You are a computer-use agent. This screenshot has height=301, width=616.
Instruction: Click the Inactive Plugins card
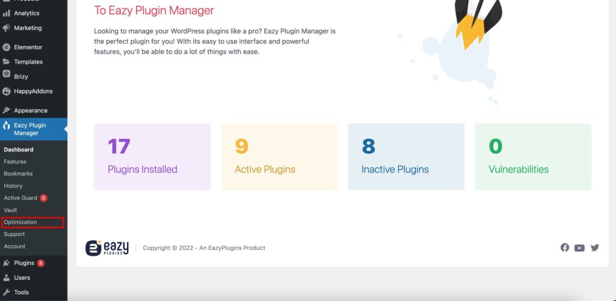[x=406, y=157]
